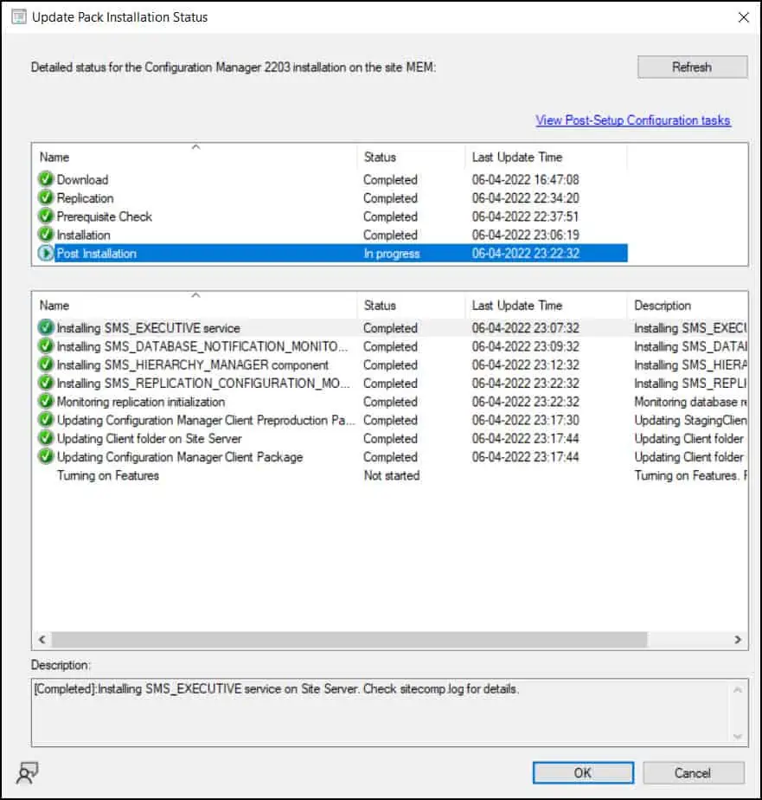Image resolution: width=762 pixels, height=800 pixels.
Task: Sort top list by Name column header
Action: tap(196, 157)
